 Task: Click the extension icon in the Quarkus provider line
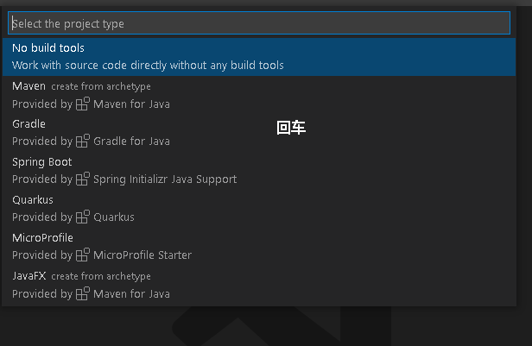coord(83,217)
